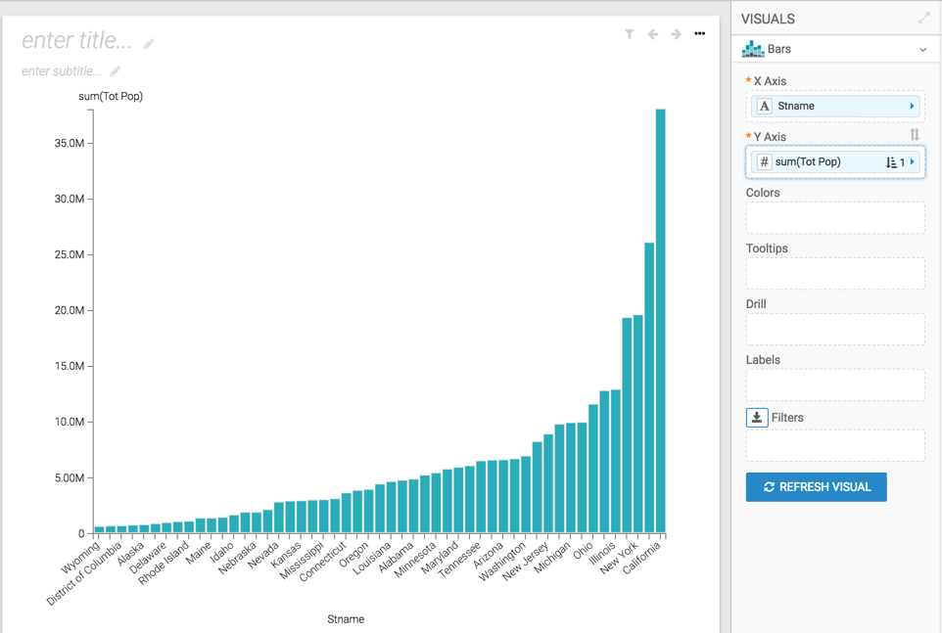Click the tallest bar for California
942x633 pixels.
pyautogui.click(x=660, y=321)
